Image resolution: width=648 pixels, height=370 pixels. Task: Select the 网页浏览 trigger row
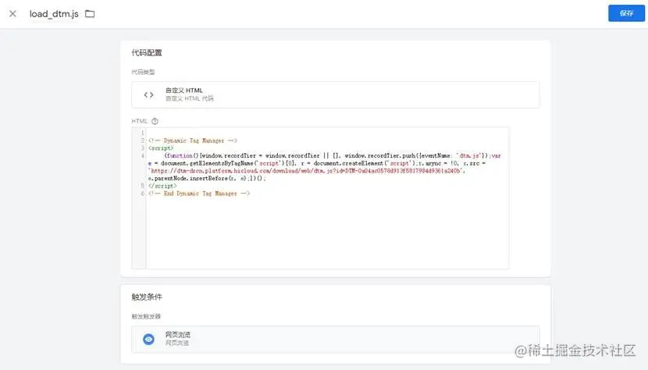coord(335,339)
